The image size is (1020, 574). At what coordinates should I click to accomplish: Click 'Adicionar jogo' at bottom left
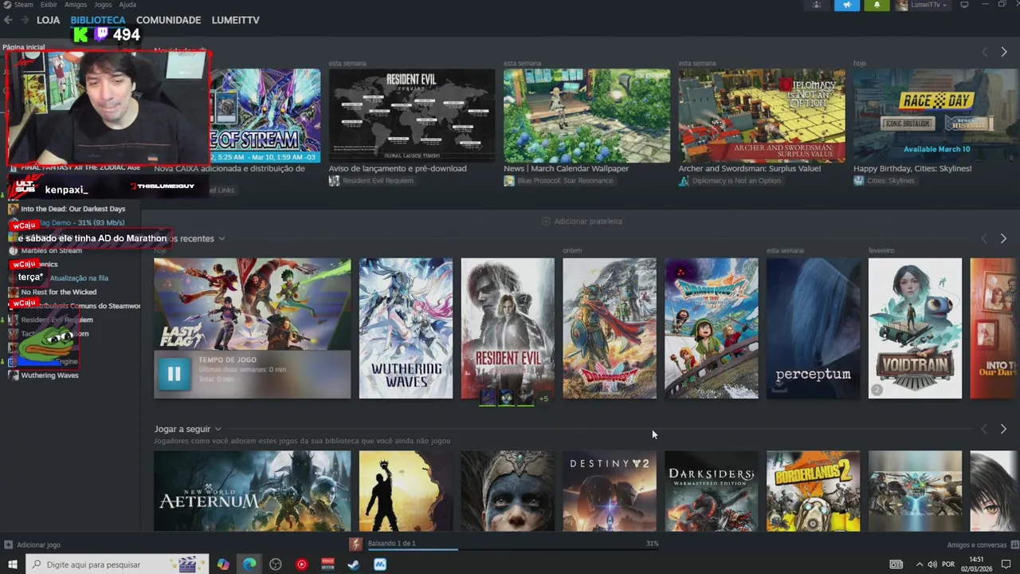click(x=32, y=545)
